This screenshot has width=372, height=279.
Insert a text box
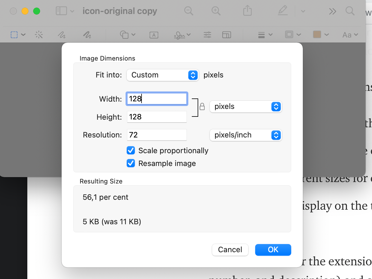[154, 35]
